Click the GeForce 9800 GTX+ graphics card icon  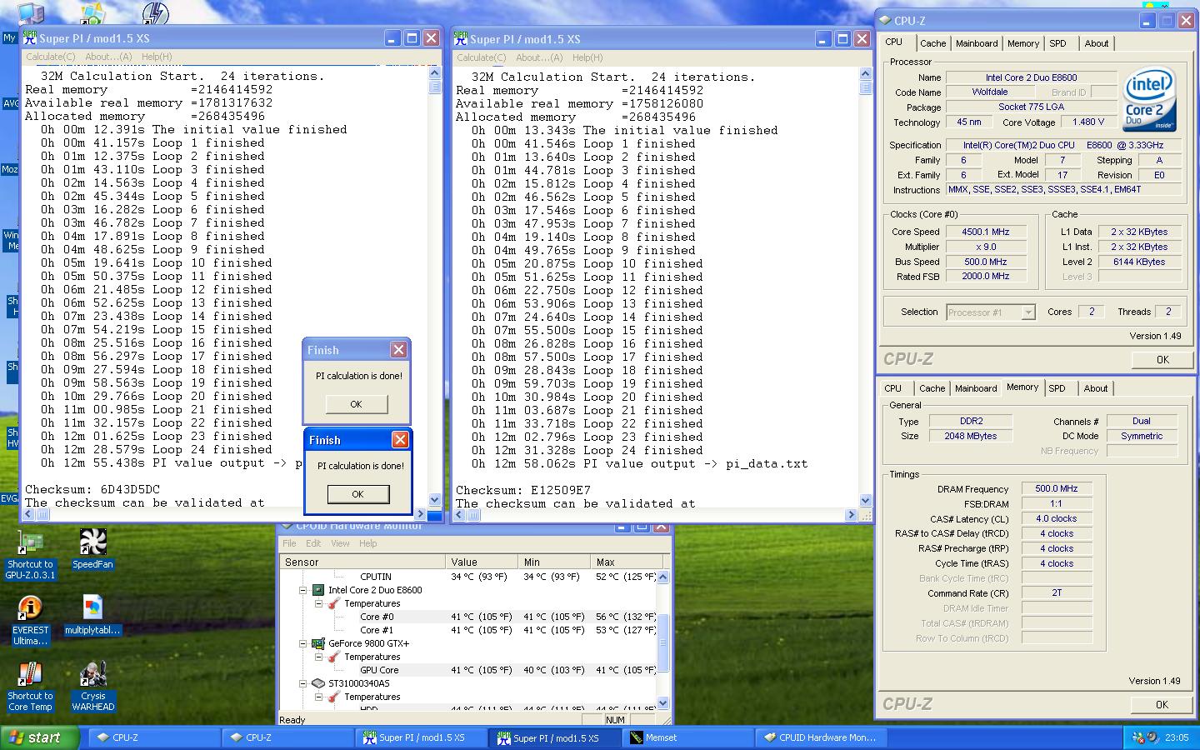pyautogui.click(x=317, y=643)
